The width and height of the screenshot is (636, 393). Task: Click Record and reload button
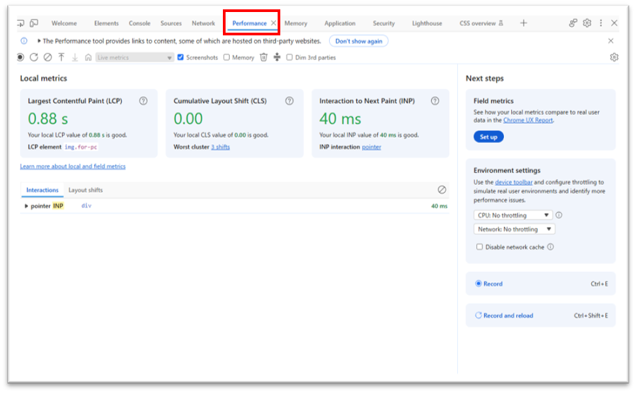[x=541, y=316]
